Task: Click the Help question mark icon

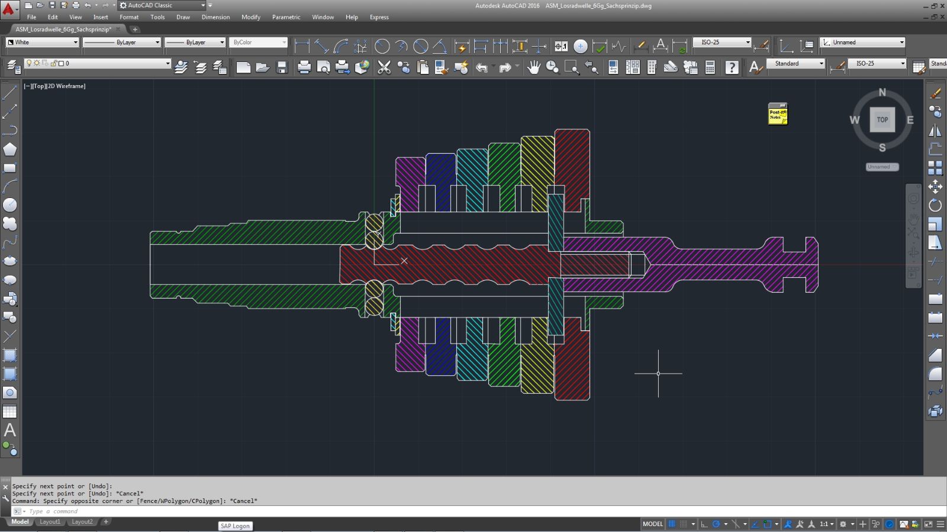Action: click(x=732, y=67)
